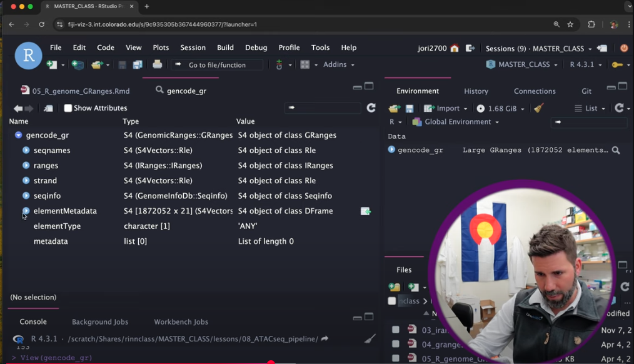Open the 05_R_genome_GRanges.Rmd tab

[x=76, y=91]
